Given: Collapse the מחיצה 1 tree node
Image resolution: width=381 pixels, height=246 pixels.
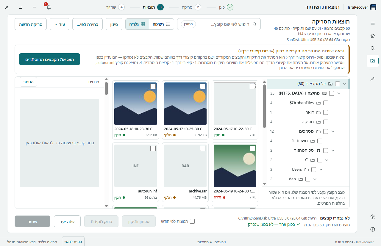Looking at the screenshot, I should [339, 93].
